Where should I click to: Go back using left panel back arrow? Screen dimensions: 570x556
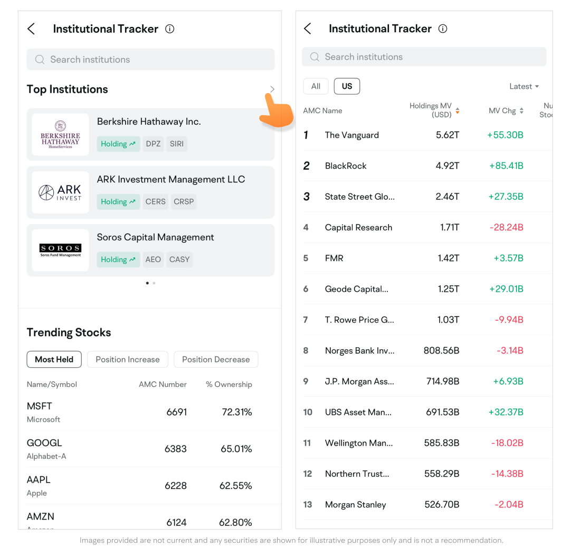[31, 29]
